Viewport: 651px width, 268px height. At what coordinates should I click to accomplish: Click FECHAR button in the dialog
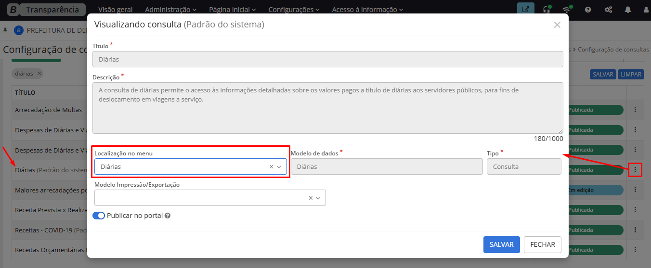coord(543,244)
